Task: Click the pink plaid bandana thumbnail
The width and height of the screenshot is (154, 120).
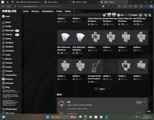Action: pyautogui.click(x=80, y=37)
